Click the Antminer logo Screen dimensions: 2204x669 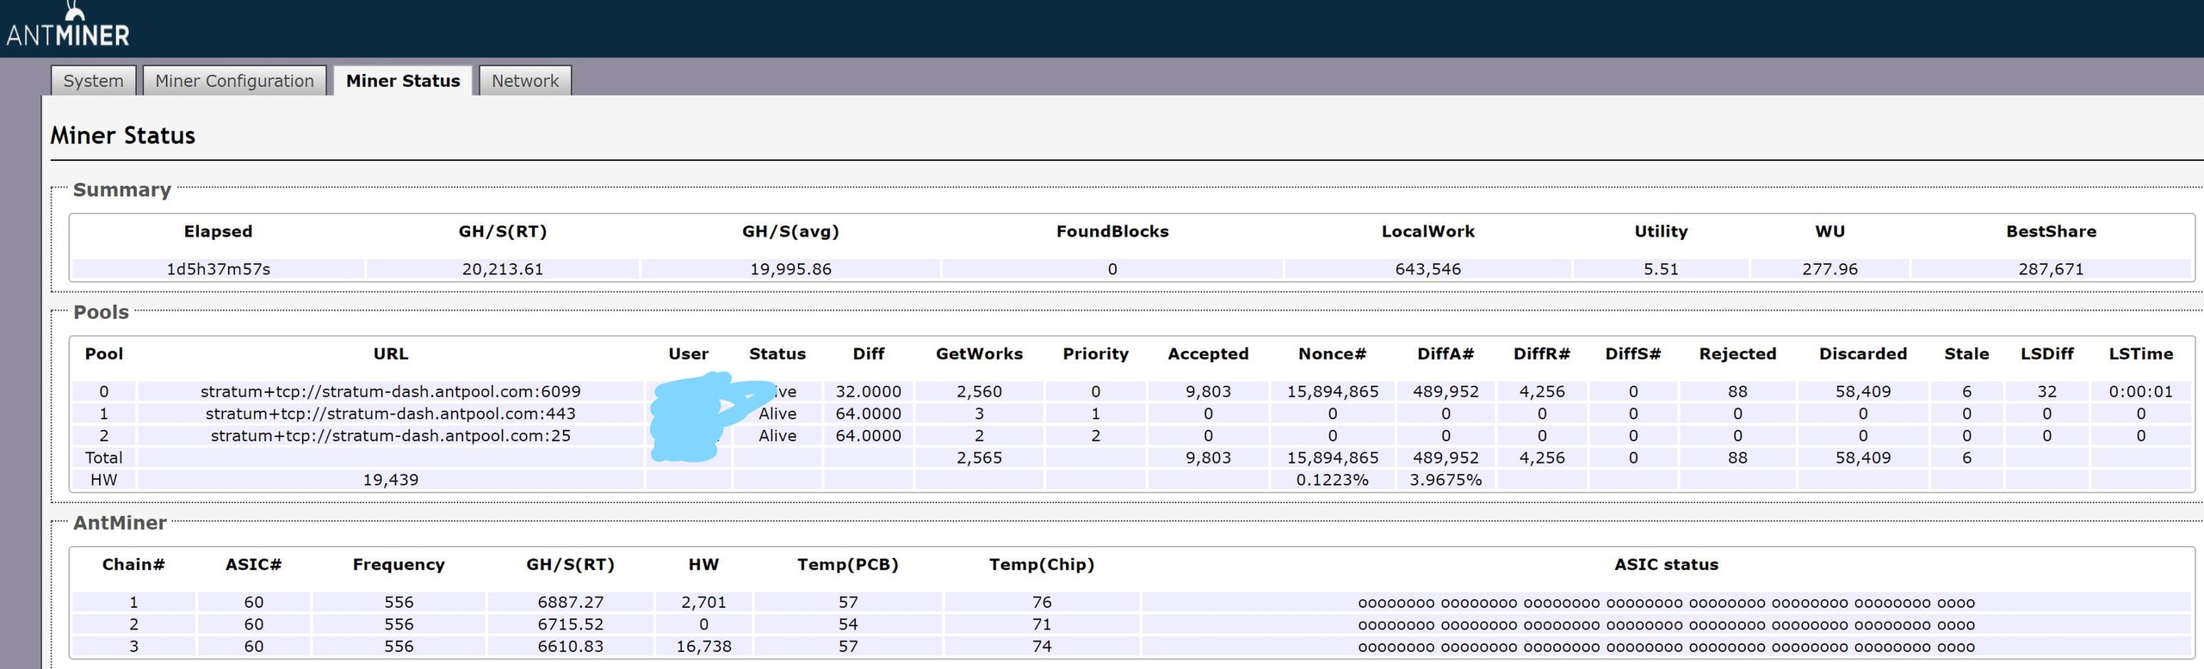[x=68, y=26]
